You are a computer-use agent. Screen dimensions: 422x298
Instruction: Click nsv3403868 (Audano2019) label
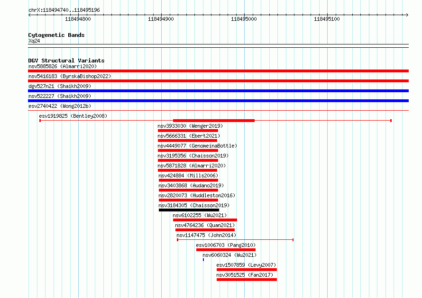[x=191, y=185]
